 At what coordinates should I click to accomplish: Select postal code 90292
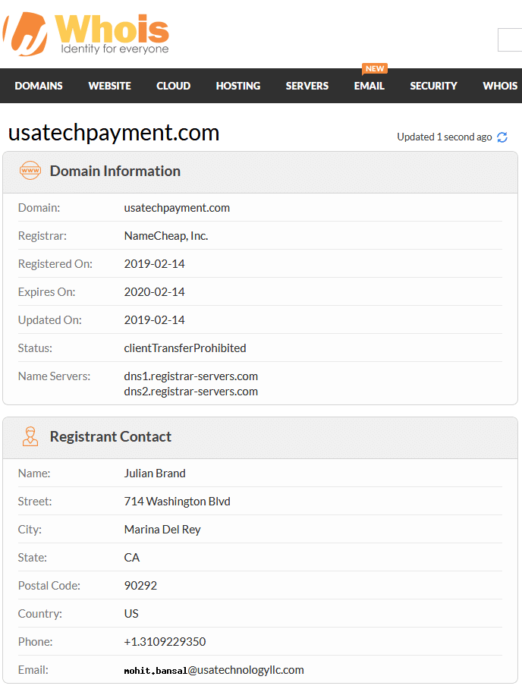click(x=140, y=586)
